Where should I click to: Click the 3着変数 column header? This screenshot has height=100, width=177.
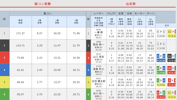[x=76, y=21]
